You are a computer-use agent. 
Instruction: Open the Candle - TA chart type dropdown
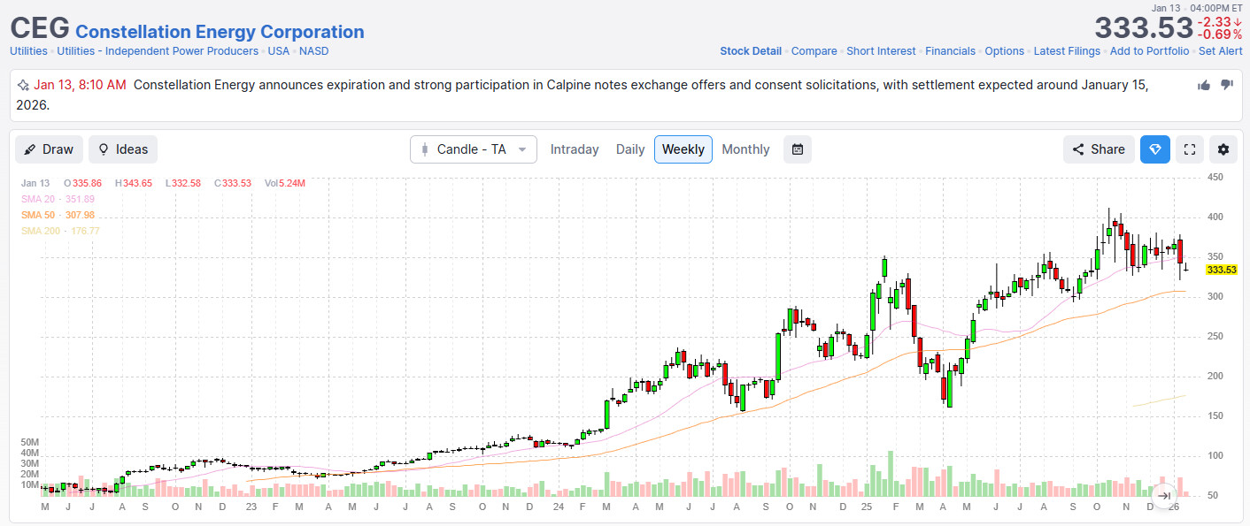pos(474,149)
